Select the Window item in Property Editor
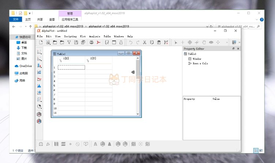 (x=197, y=58)
